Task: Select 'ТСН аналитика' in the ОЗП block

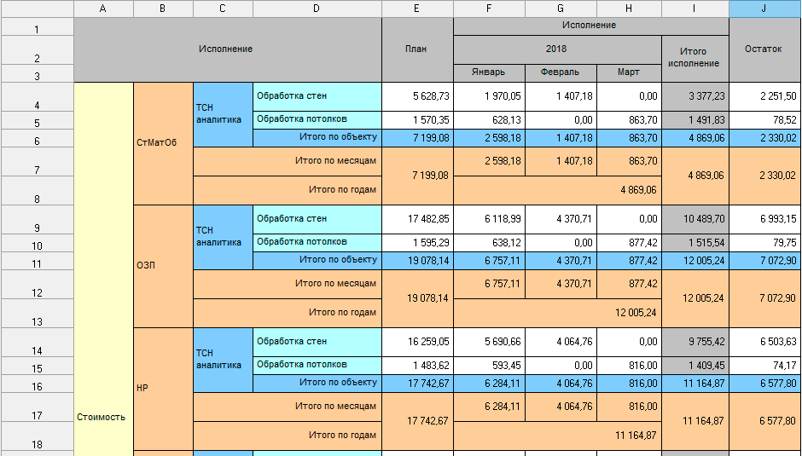Action: [223, 237]
